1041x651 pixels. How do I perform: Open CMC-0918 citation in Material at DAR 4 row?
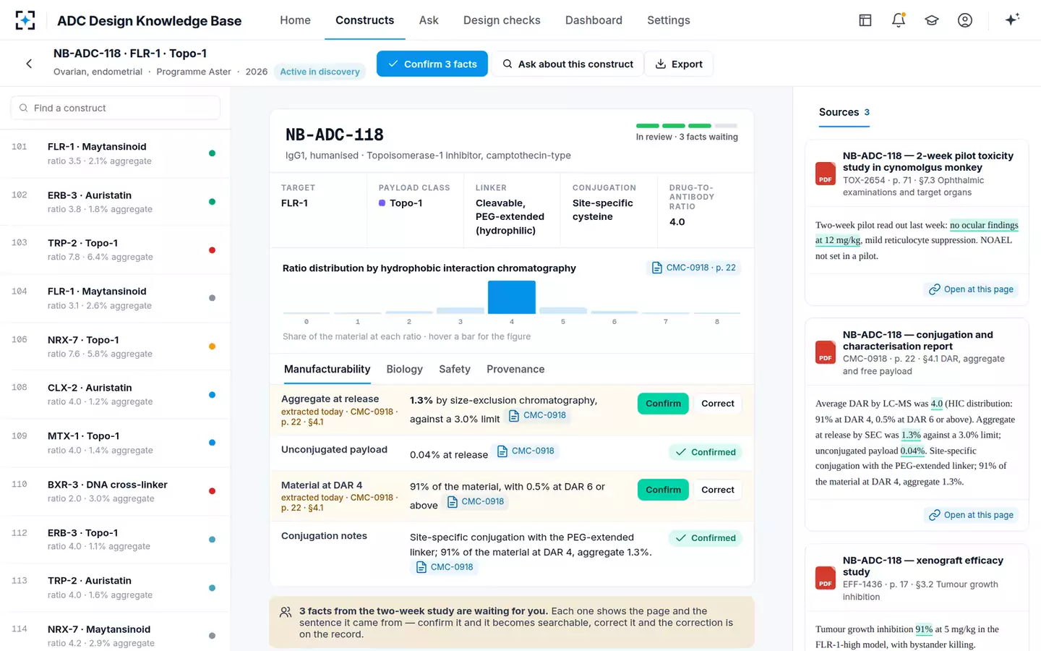point(475,501)
